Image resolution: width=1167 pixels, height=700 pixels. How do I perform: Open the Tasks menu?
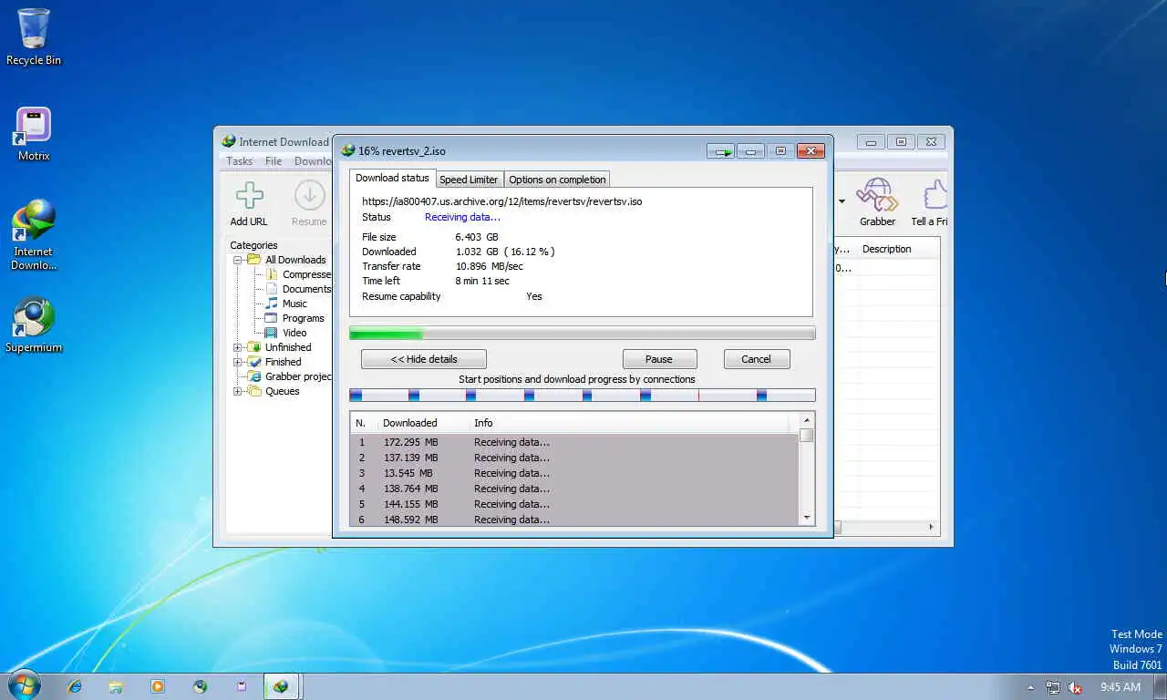(239, 161)
